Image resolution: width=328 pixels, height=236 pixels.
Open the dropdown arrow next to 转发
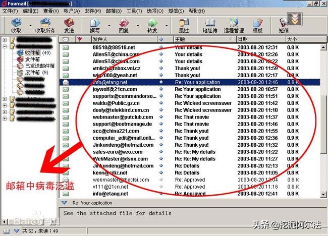coord(167,26)
